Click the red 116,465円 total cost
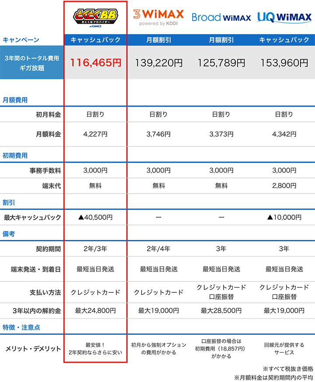The width and height of the screenshot is (315, 382). [x=95, y=63]
